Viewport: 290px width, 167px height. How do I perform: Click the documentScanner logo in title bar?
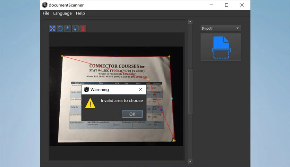[x=45, y=5]
